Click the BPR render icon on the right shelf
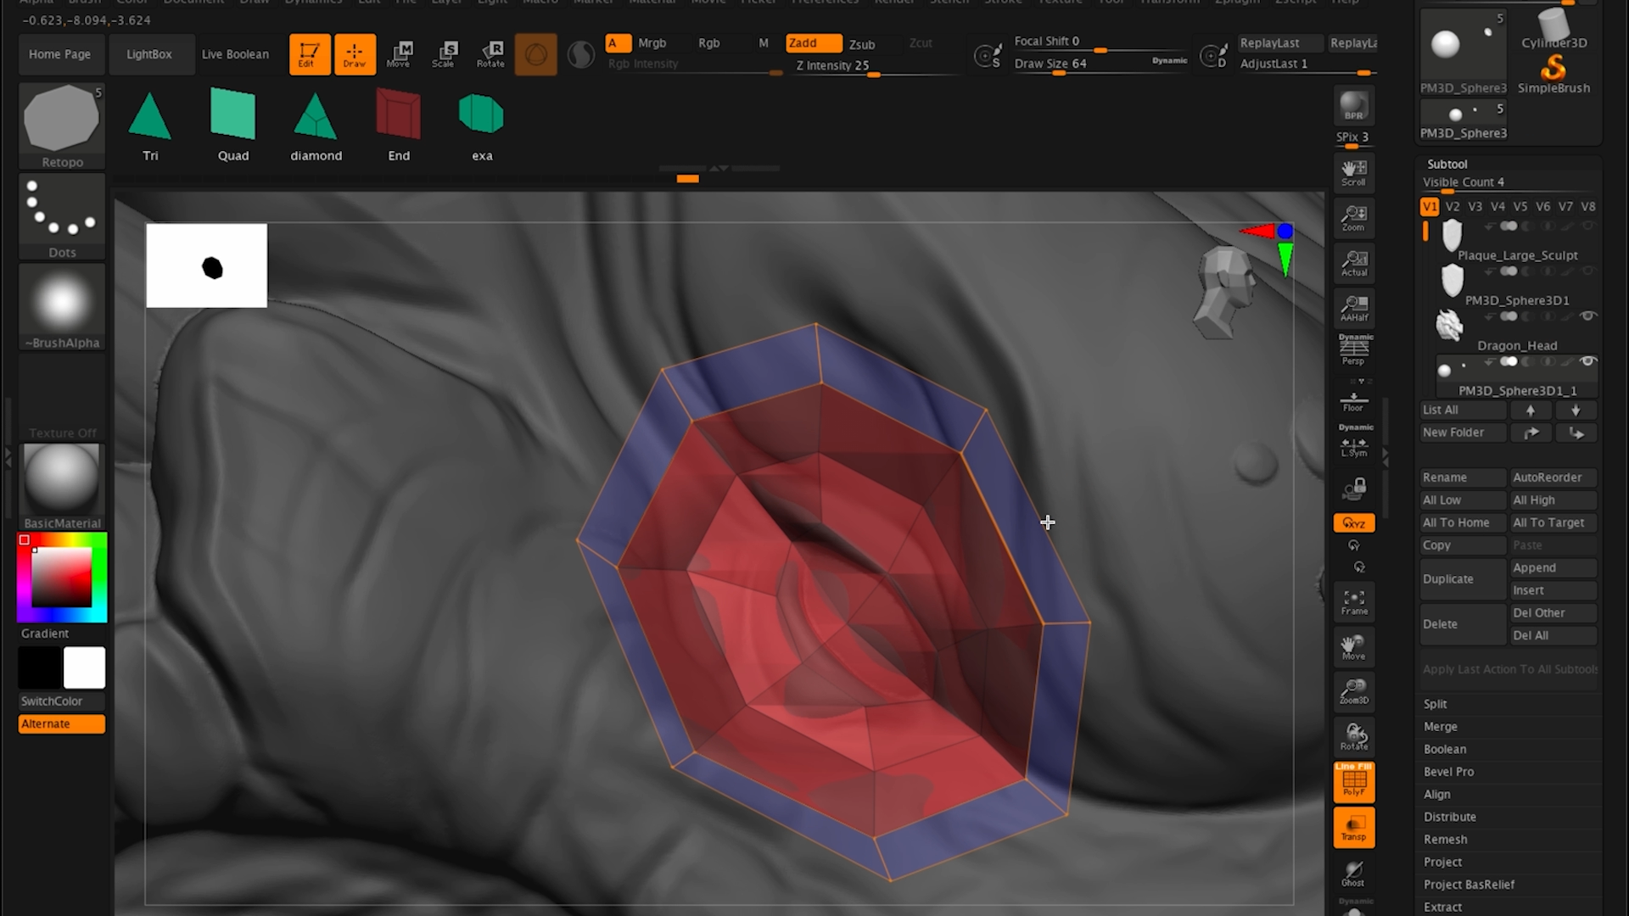The height and width of the screenshot is (916, 1629). (x=1353, y=105)
